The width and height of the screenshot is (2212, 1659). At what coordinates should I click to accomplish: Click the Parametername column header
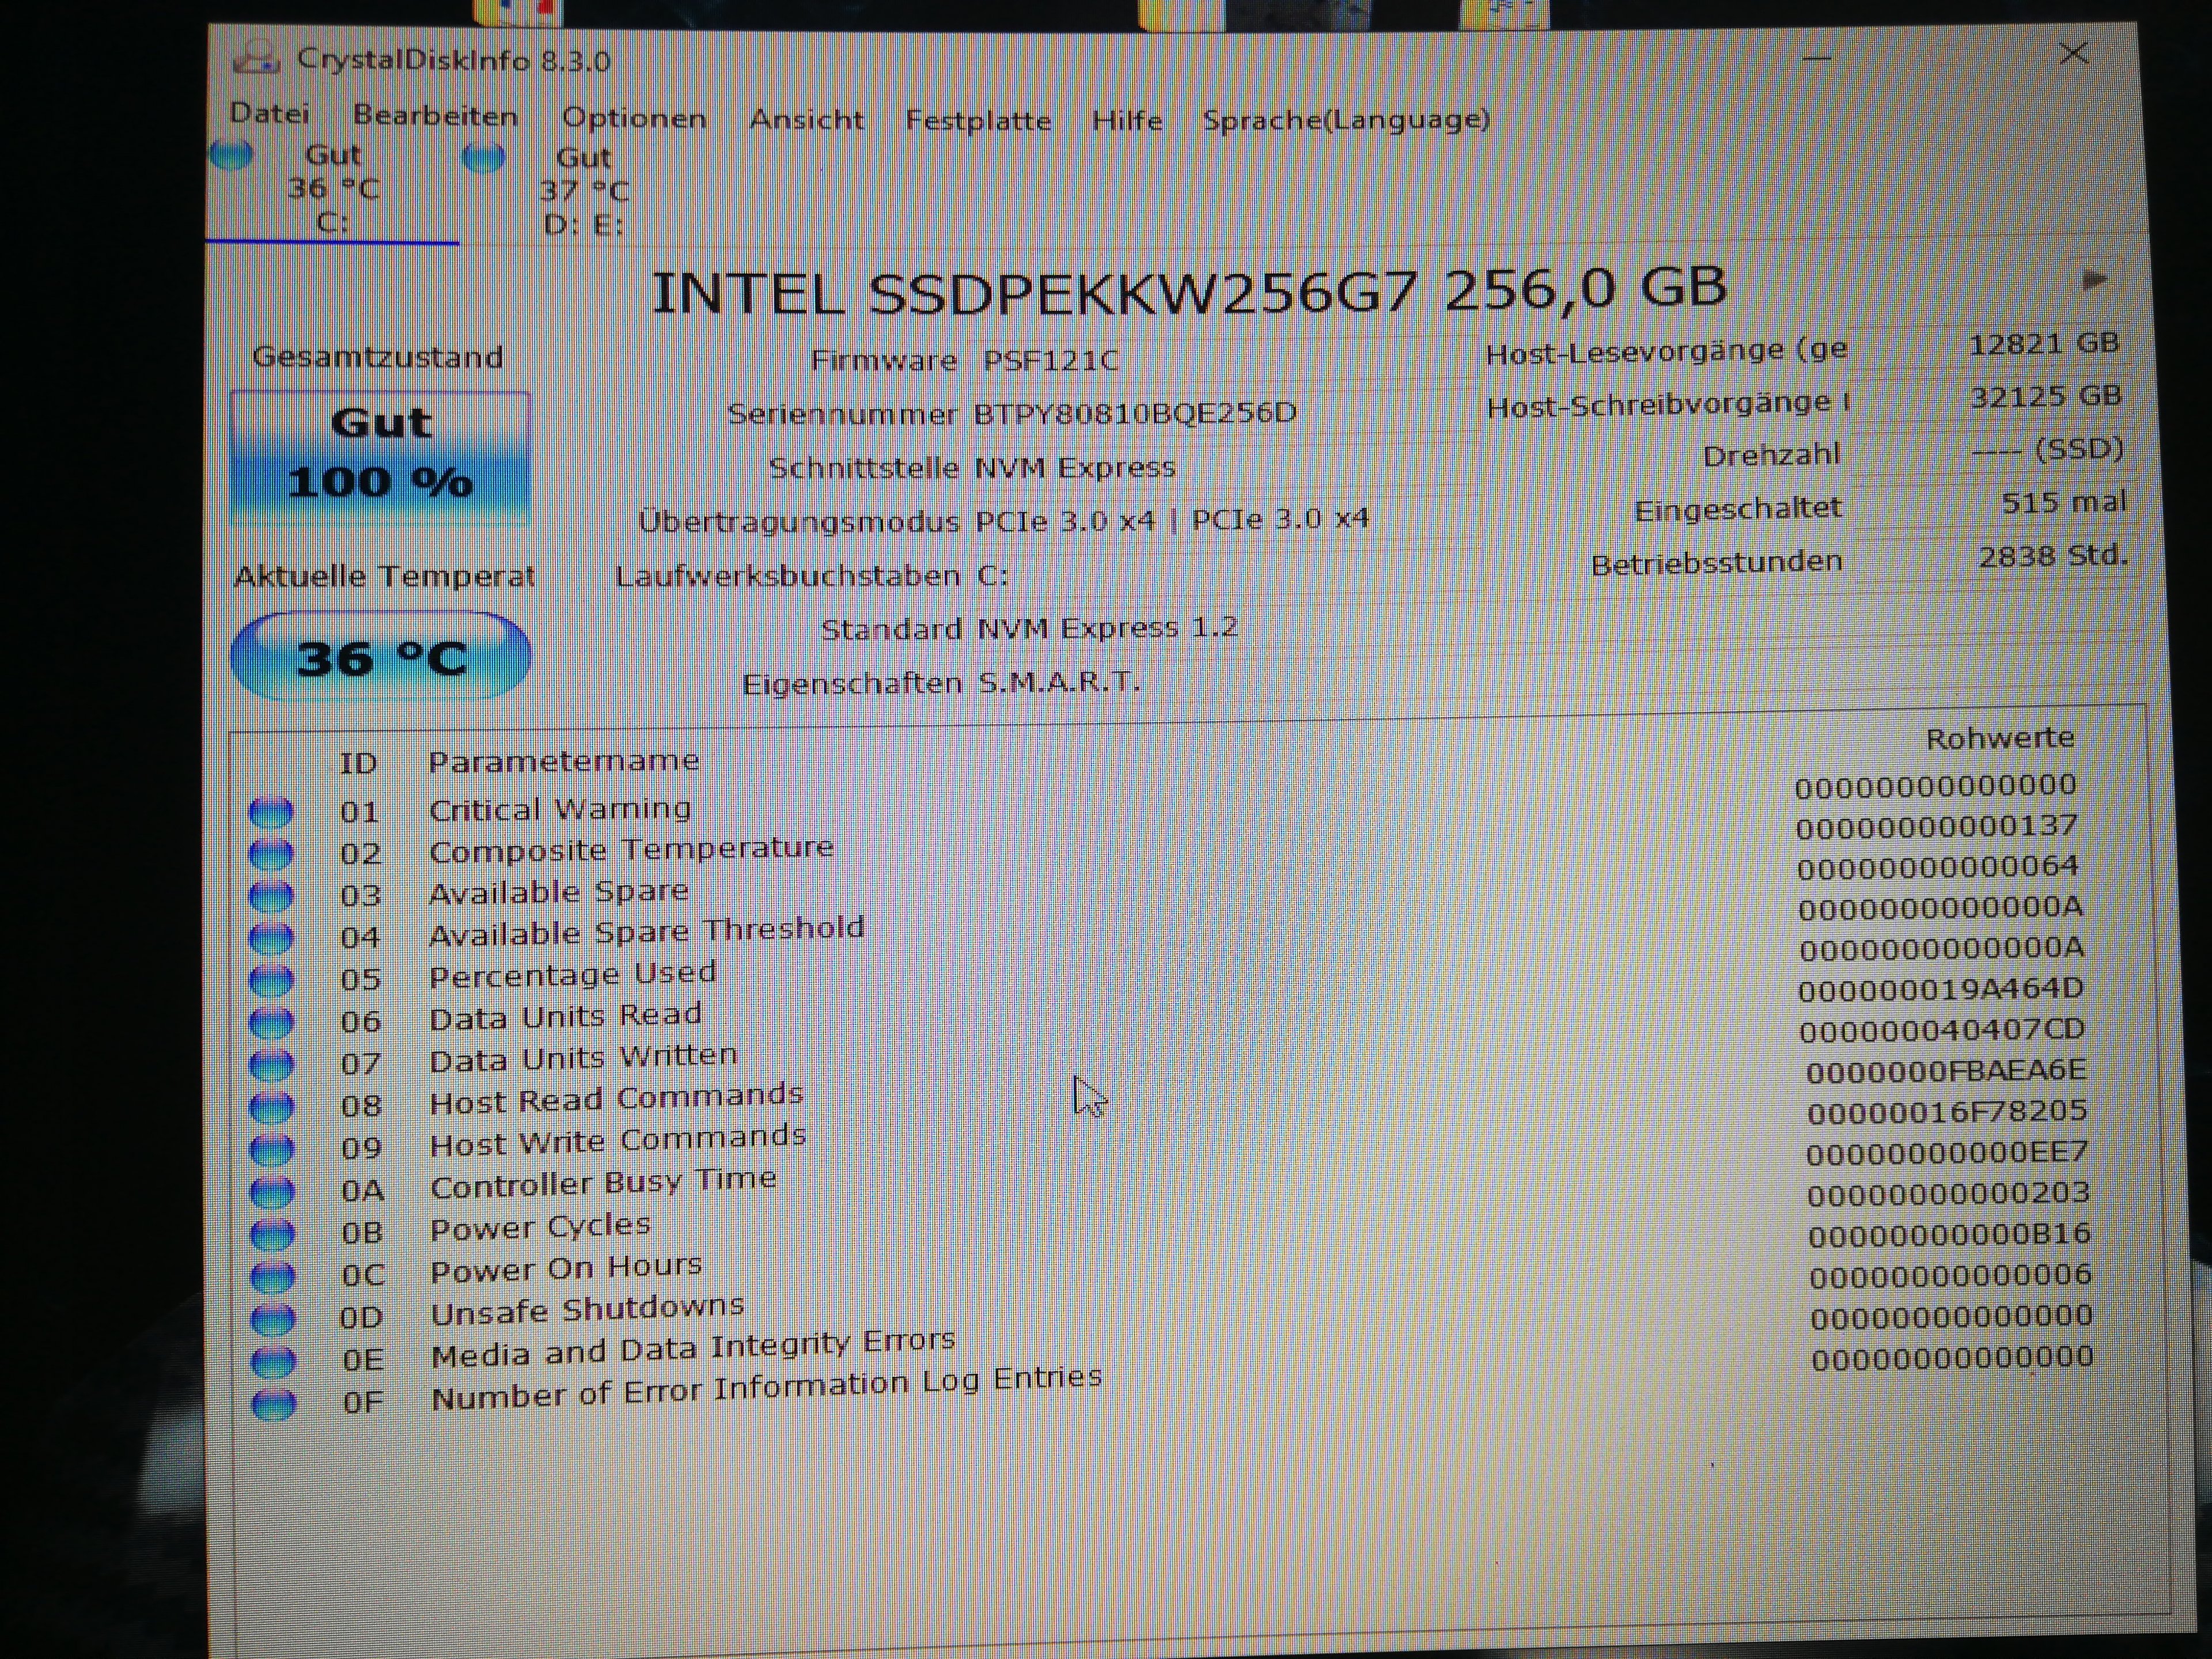click(x=563, y=761)
